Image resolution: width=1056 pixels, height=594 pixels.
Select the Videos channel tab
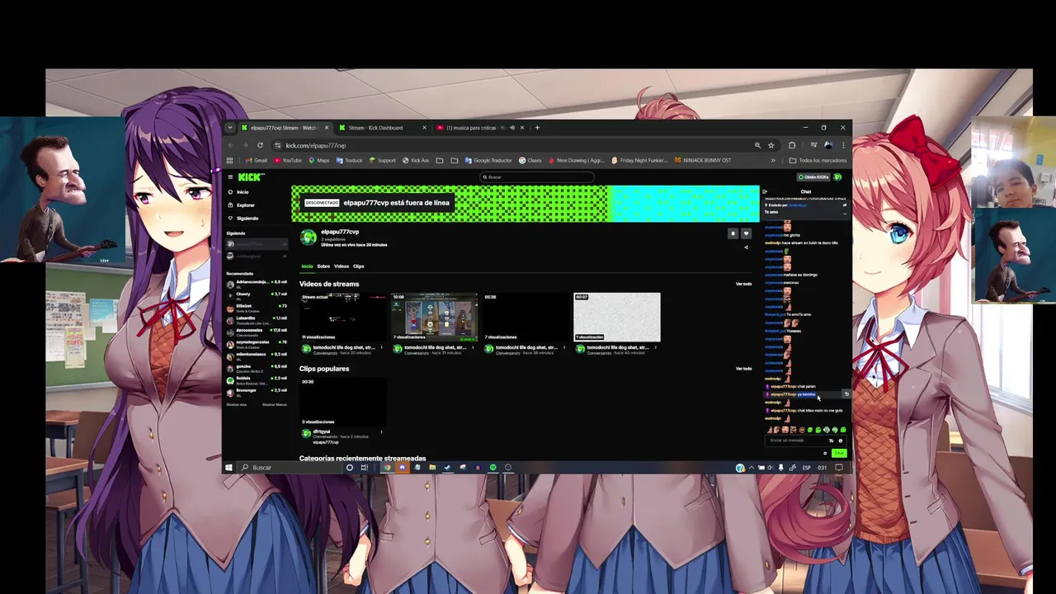(342, 266)
